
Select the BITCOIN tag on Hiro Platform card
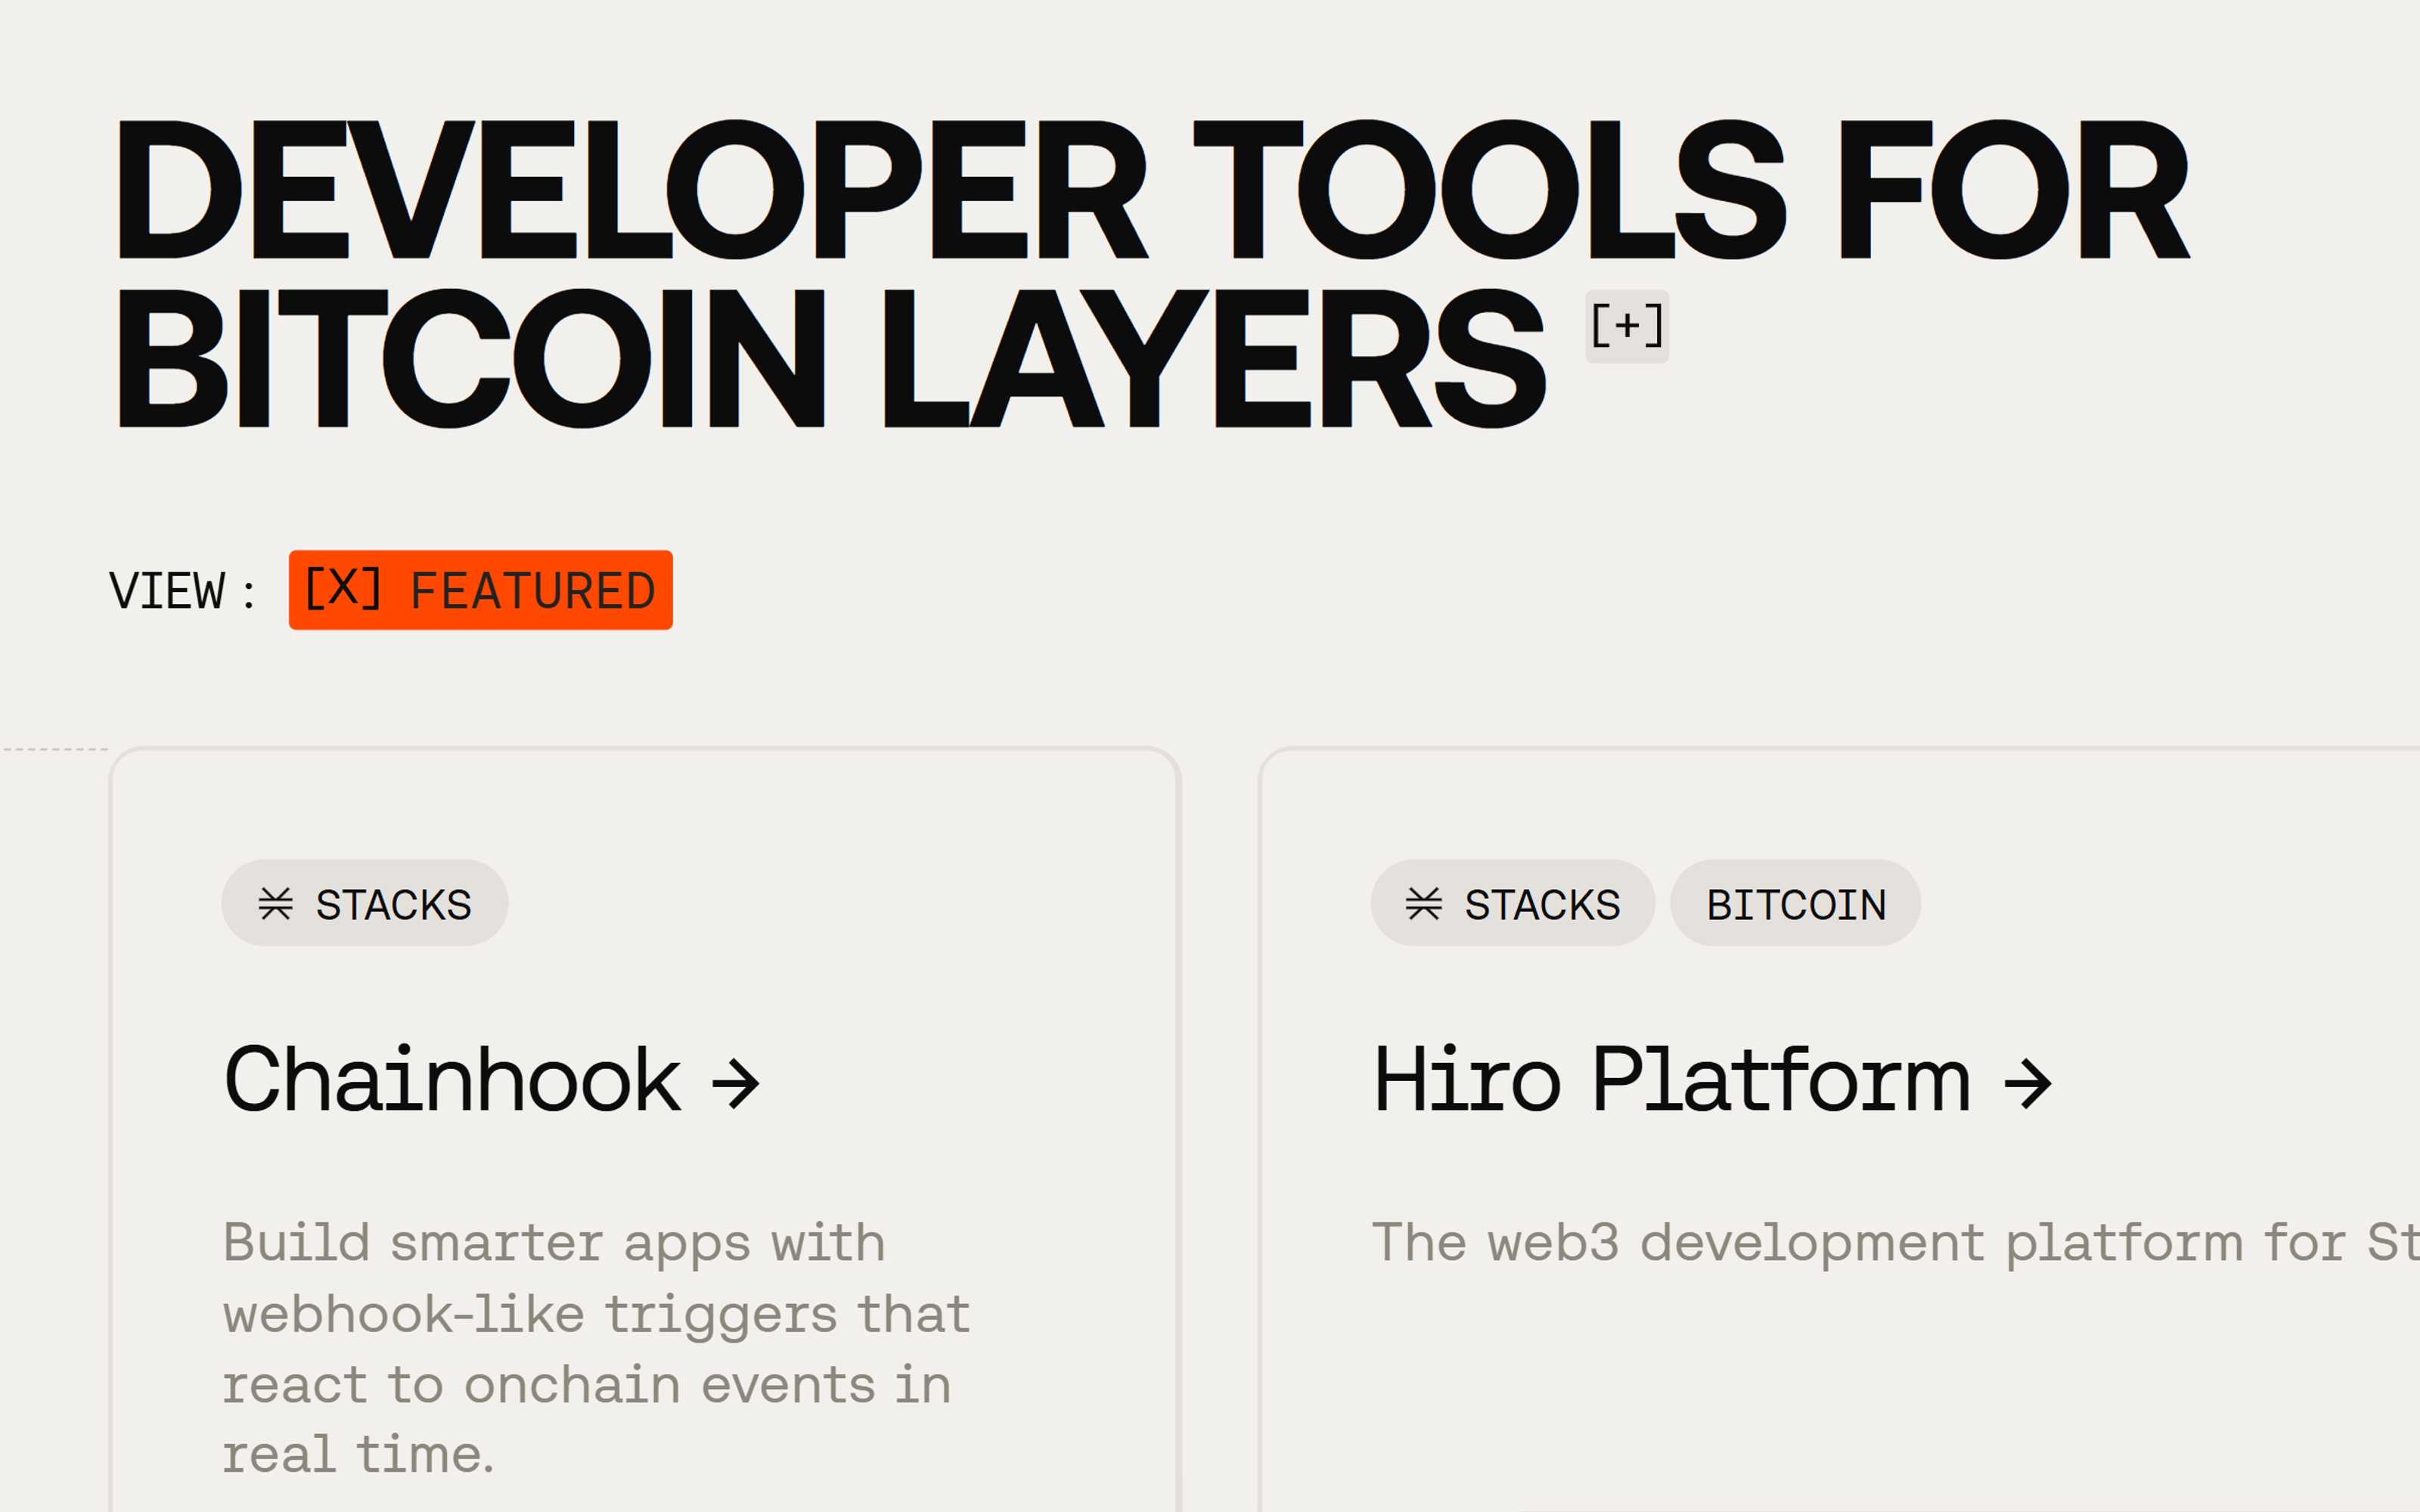[x=1796, y=904]
